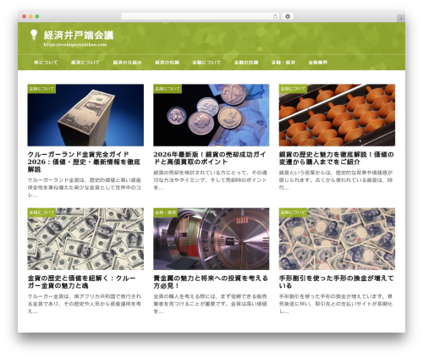Open article クルーガーランド金貨完全ガイド2026

(84, 162)
